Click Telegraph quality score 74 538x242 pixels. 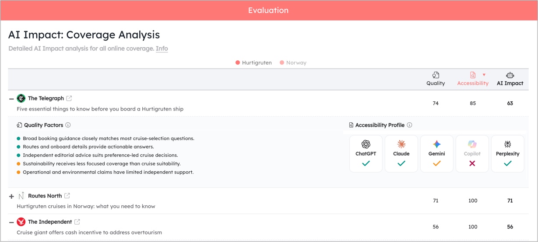click(436, 104)
